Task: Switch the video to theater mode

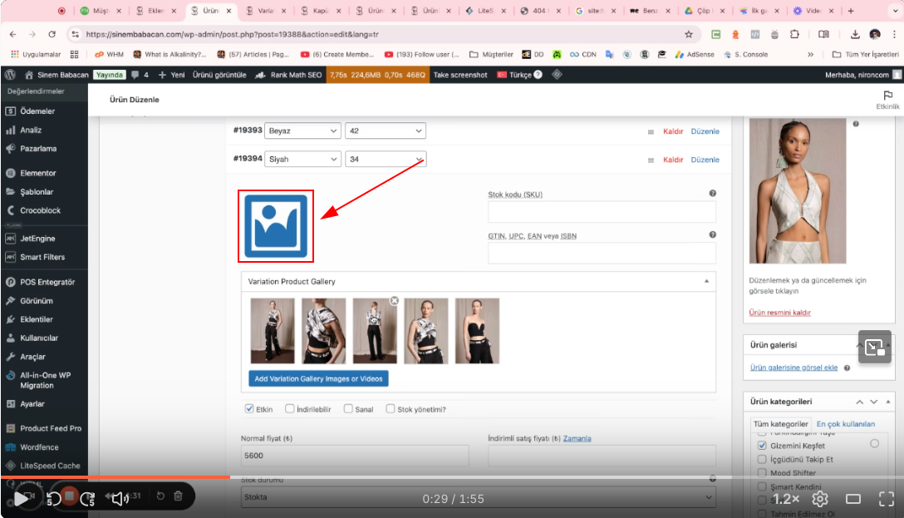Action: (853, 499)
